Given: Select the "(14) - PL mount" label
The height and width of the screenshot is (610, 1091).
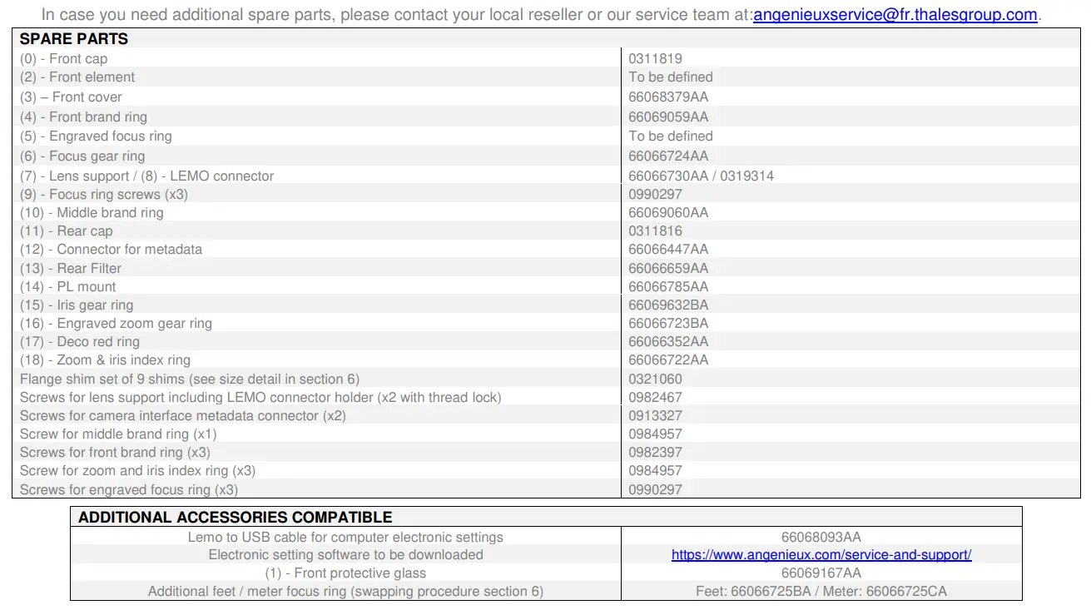Looking at the screenshot, I should click(x=68, y=287).
